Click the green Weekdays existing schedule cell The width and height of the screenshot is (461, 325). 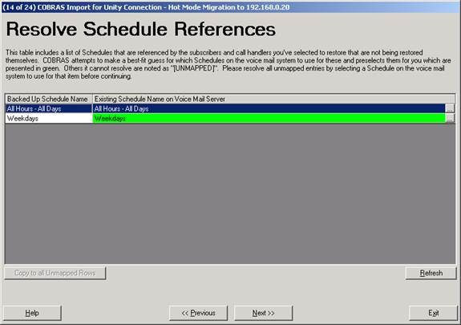[269, 118]
